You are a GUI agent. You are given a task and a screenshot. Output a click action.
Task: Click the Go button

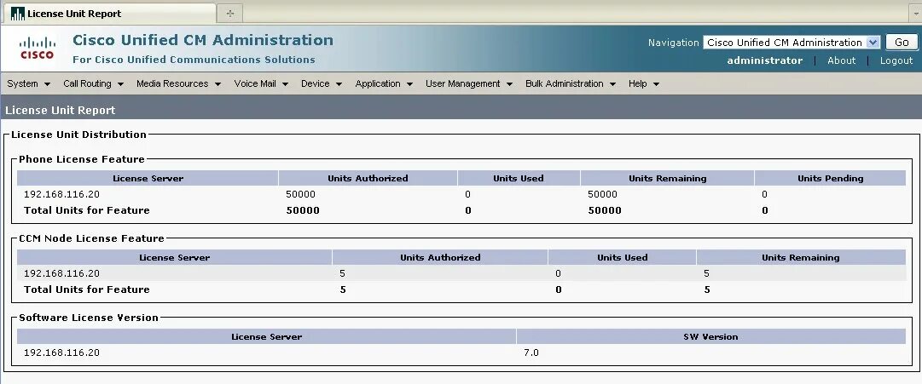coord(902,43)
